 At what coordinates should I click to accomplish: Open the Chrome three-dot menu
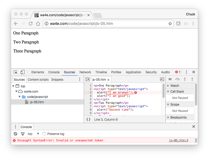193,24
